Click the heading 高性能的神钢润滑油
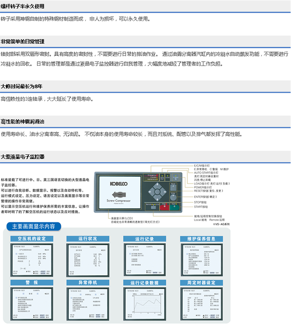The image size is (291, 334). pyautogui.click(x=23, y=122)
